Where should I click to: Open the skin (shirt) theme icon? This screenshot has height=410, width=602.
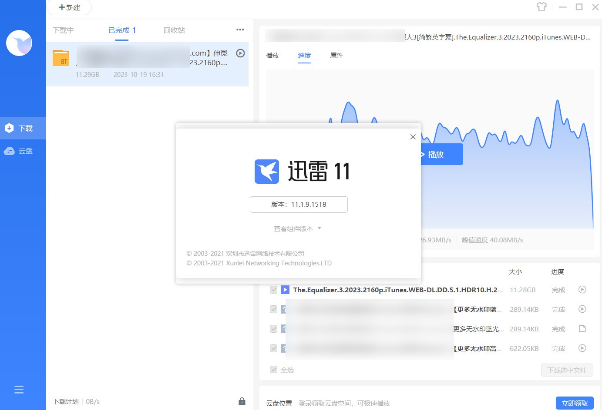point(541,7)
